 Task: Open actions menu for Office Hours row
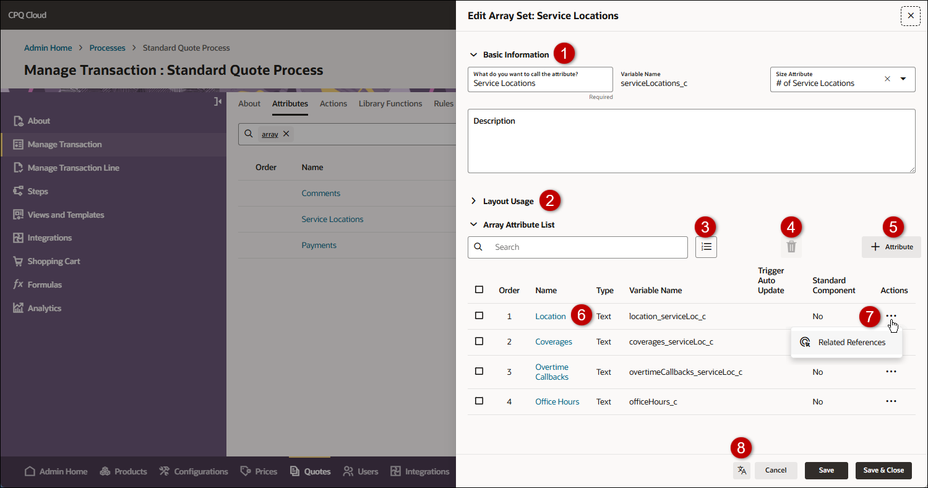891,401
